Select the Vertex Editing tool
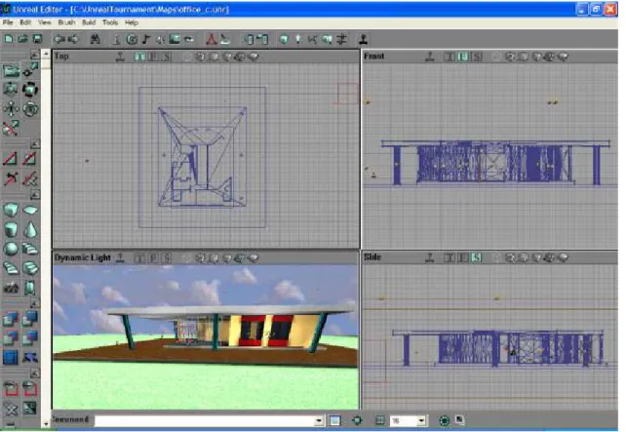 [x=30, y=70]
